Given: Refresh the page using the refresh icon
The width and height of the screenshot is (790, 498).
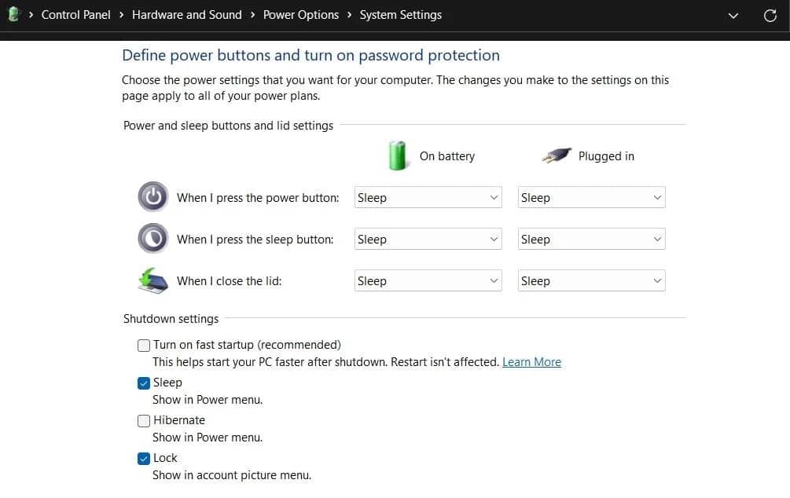Looking at the screenshot, I should (x=770, y=15).
